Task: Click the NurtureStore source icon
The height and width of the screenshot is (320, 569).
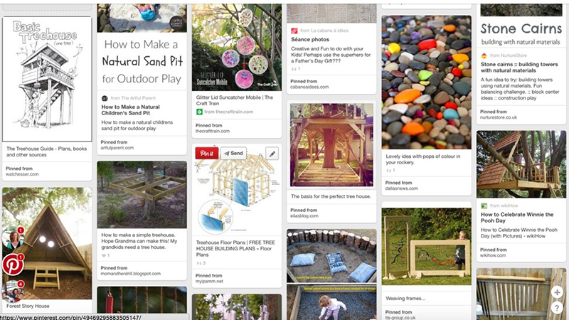Action: pos(484,55)
